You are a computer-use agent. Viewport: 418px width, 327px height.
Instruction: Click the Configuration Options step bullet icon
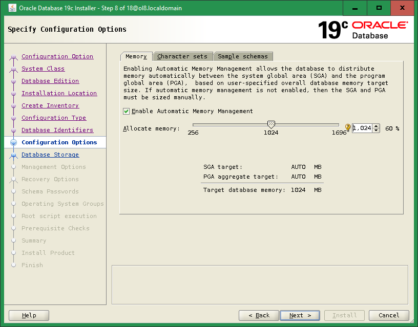[14, 142]
